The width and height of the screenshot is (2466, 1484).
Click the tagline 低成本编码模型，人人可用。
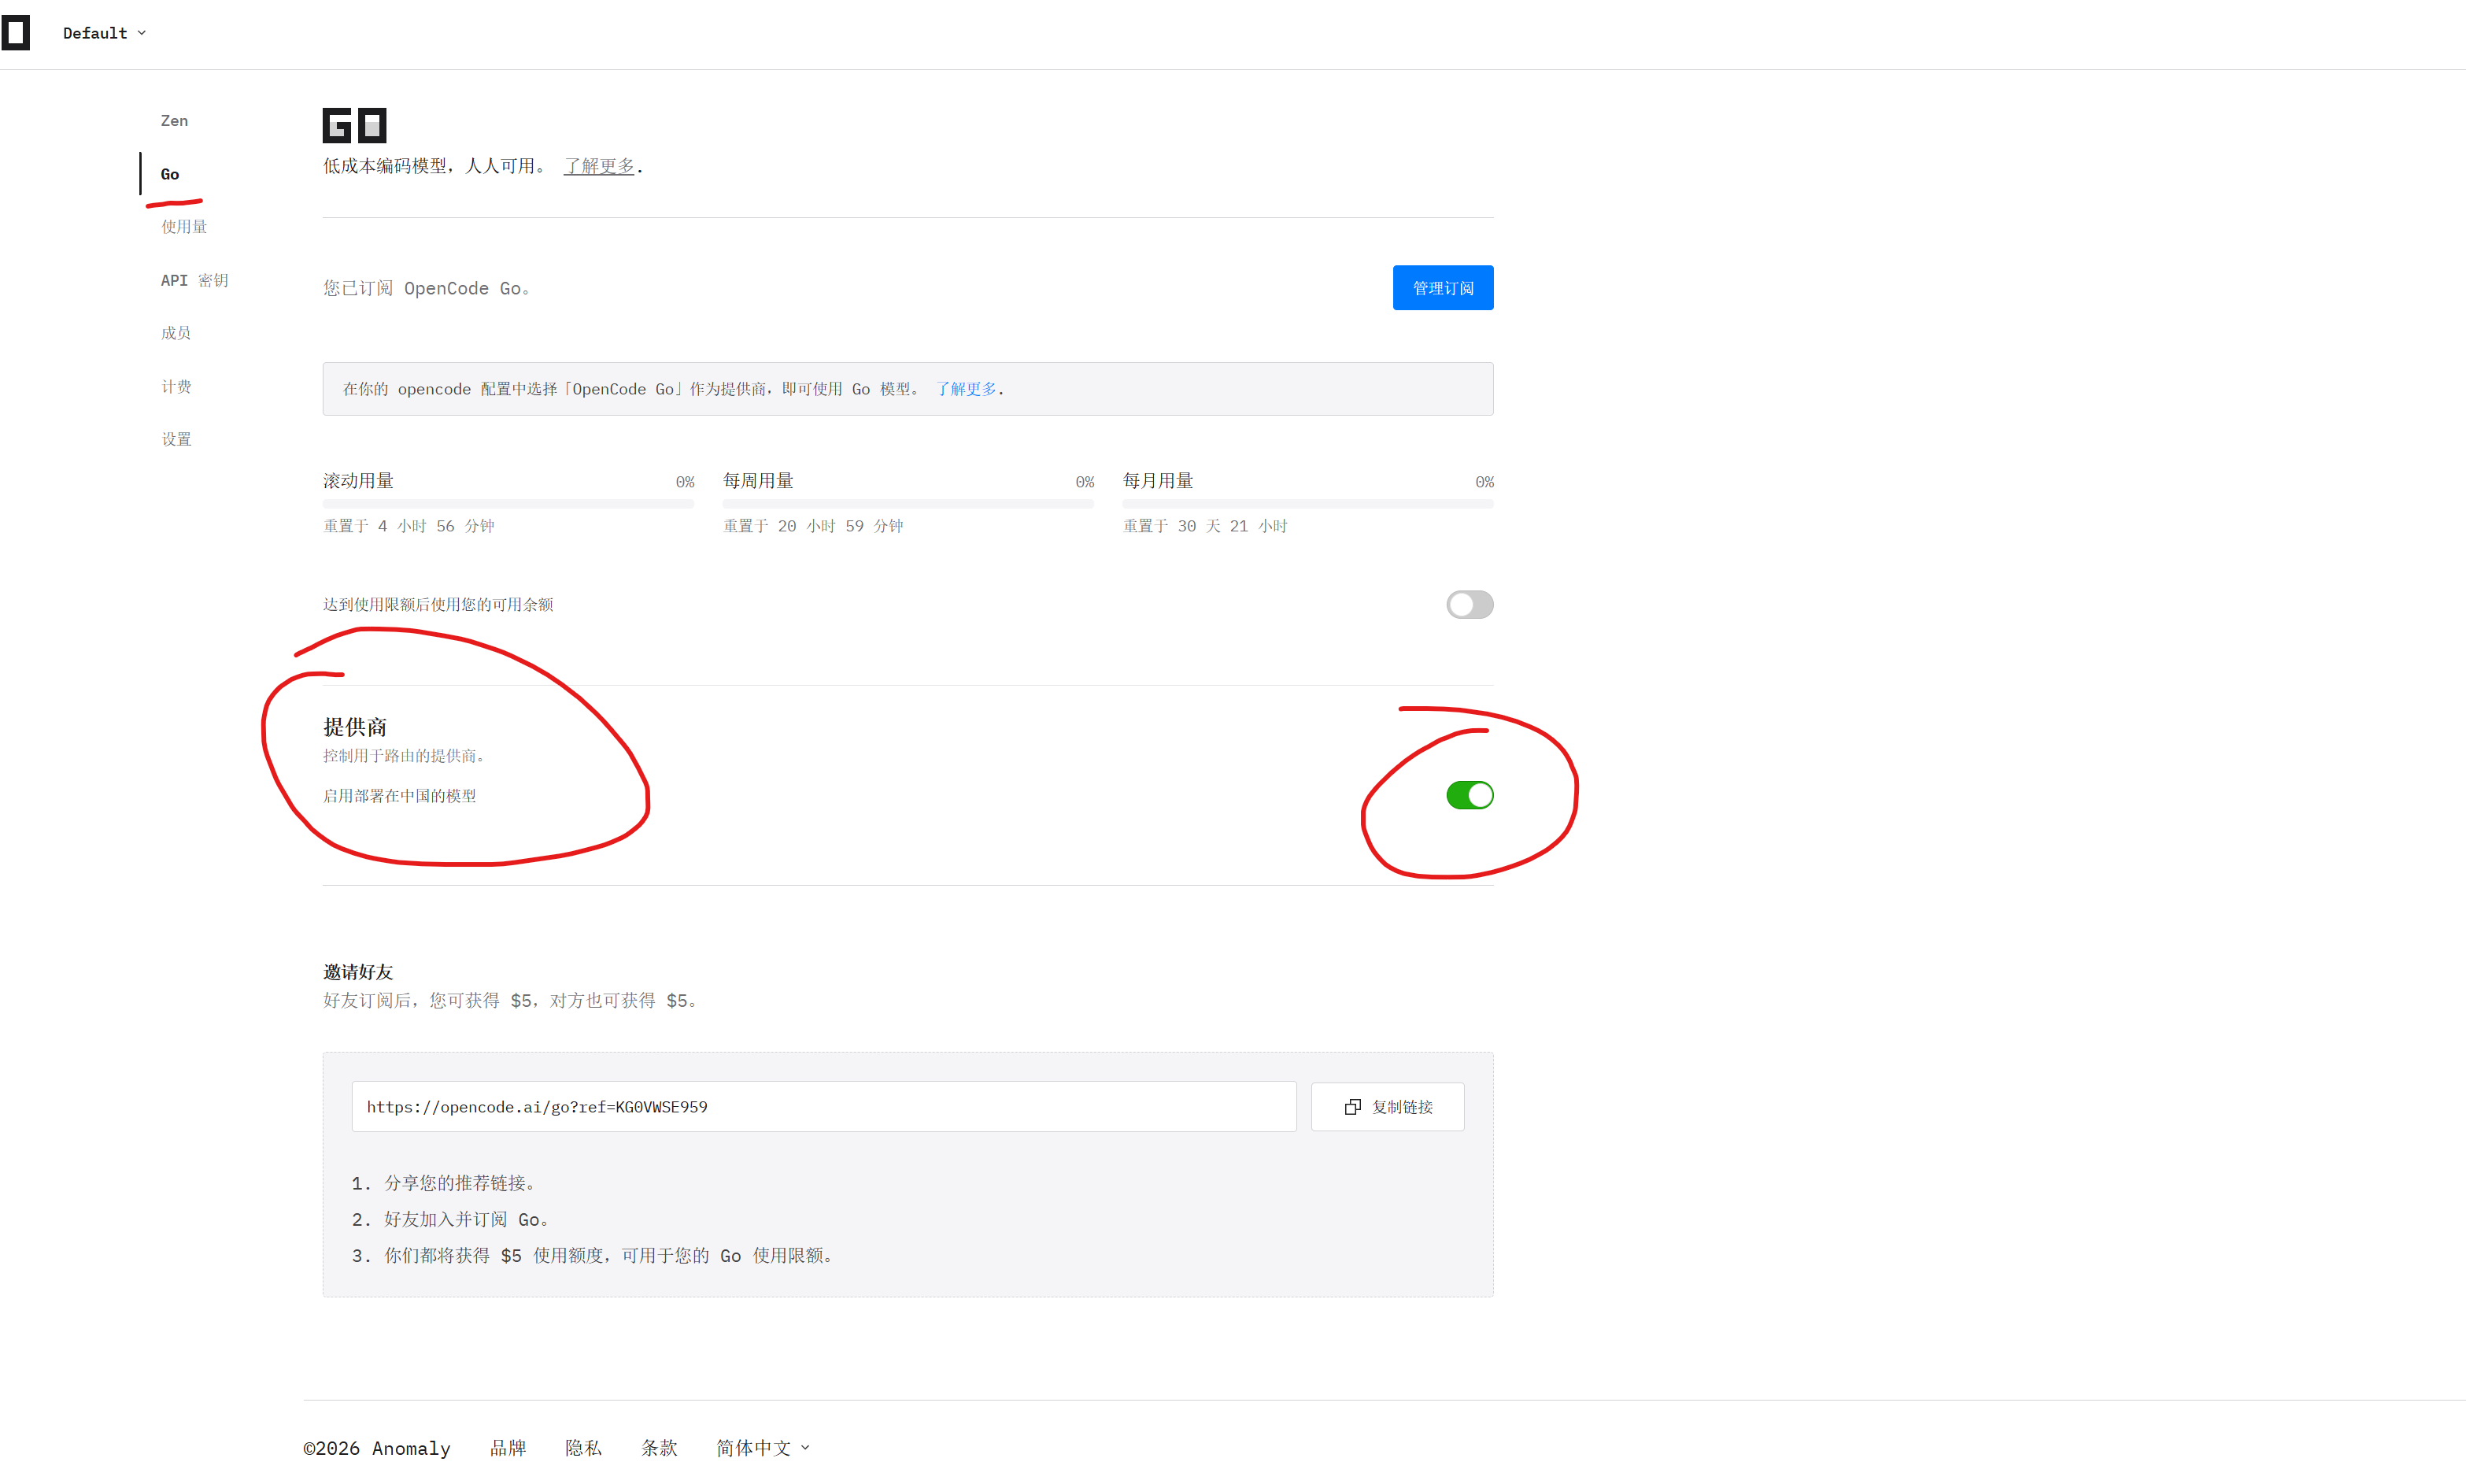tap(434, 166)
